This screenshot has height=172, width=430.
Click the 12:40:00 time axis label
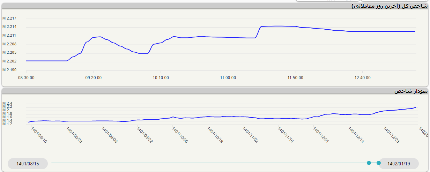click(x=362, y=78)
